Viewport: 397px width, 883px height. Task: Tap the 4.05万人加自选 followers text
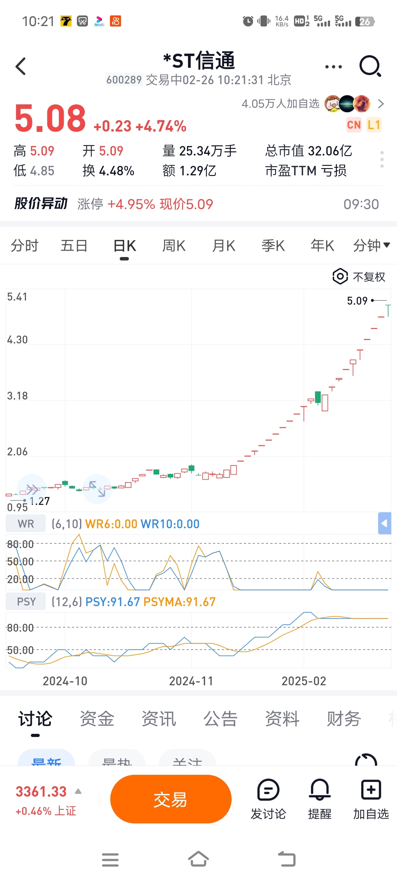pos(280,103)
